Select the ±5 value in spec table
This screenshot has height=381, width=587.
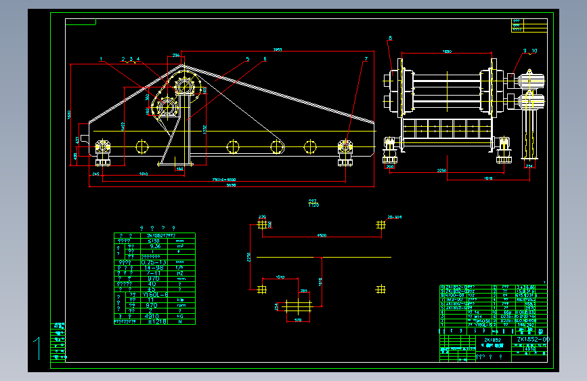(x=151, y=289)
